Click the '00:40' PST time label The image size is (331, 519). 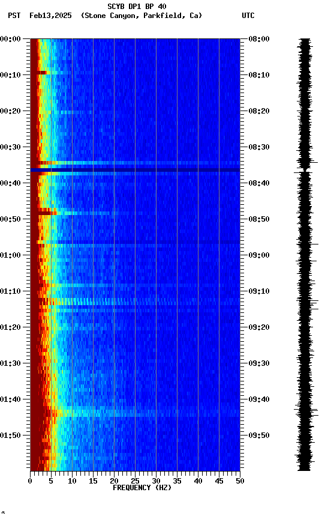[10, 183]
